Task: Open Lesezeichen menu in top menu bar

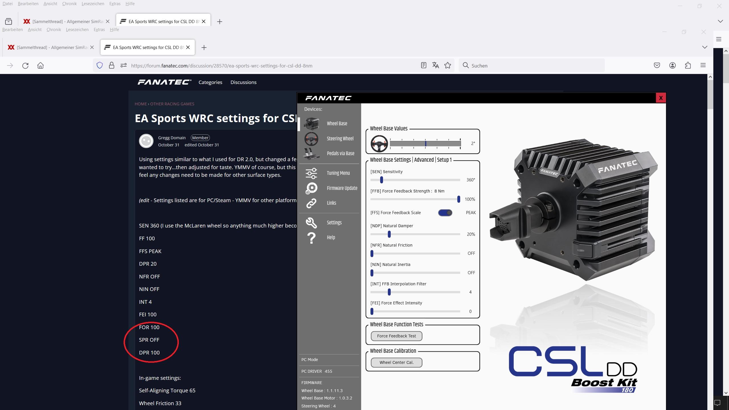Action: pos(93,4)
